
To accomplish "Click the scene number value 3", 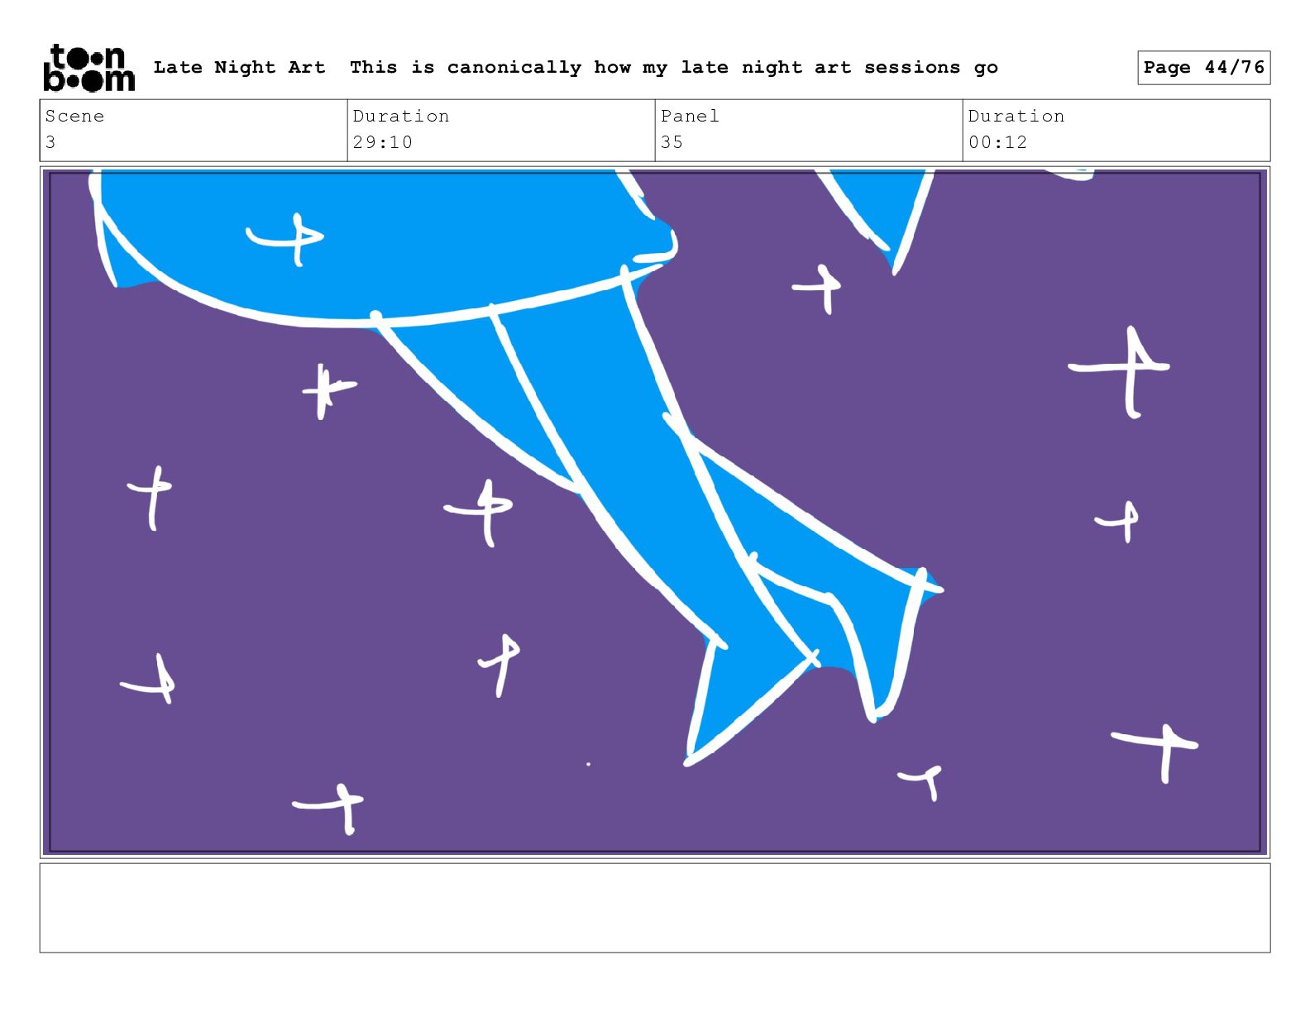I will point(50,142).
